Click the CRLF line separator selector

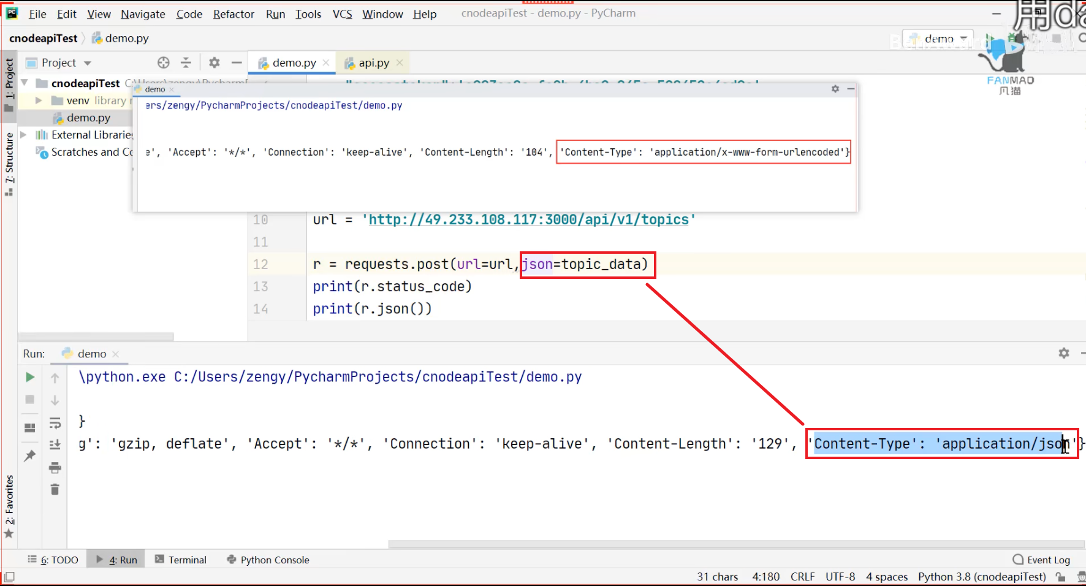click(x=802, y=577)
